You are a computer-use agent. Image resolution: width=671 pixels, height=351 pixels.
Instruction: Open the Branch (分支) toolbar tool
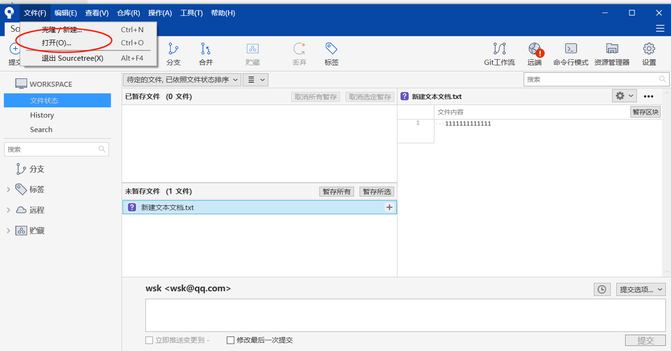tap(173, 54)
